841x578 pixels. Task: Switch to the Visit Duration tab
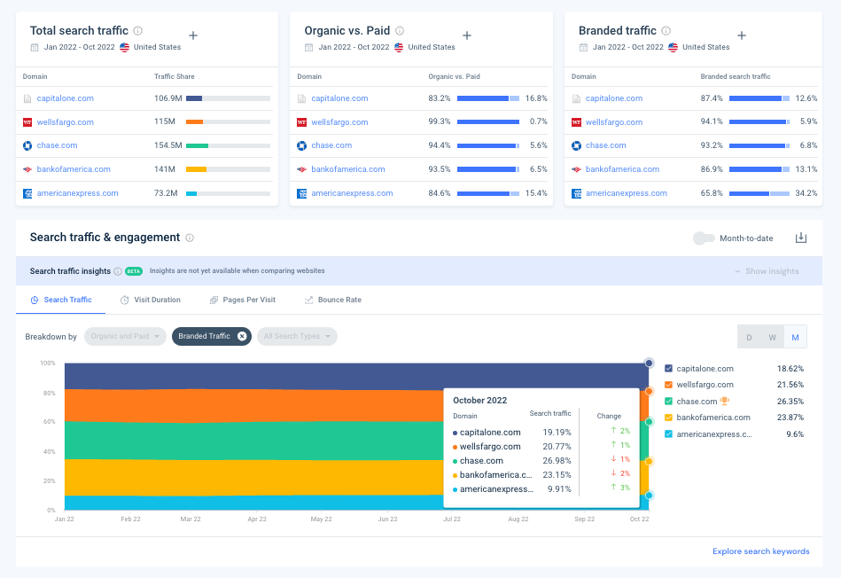coord(150,300)
